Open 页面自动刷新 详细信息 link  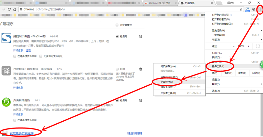point(18,114)
